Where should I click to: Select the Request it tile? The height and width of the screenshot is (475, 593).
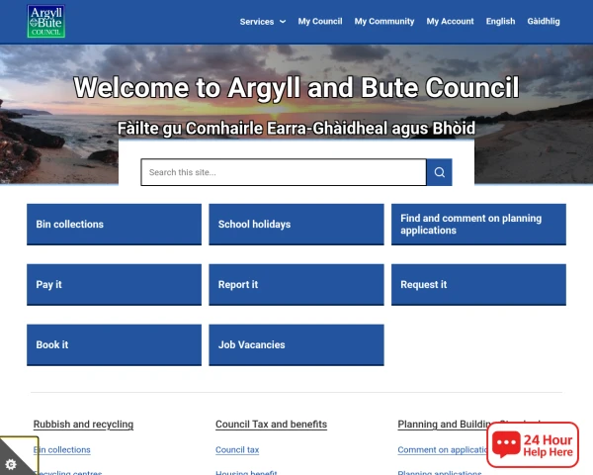pyautogui.click(x=478, y=284)
